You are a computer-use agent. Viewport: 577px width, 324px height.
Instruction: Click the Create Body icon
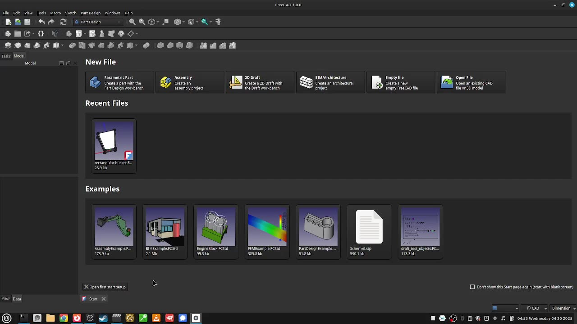point(69,34)
